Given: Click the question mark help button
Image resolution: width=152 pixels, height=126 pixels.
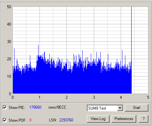Looking at the screenshot, I should [143, 119].
